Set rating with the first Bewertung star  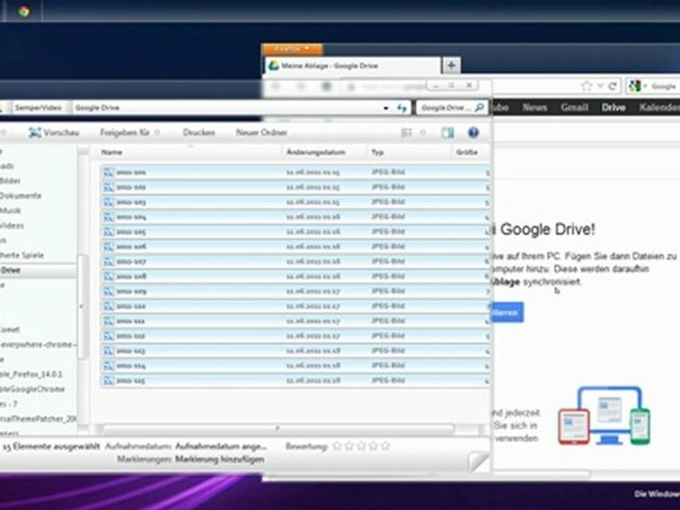coord(336,446)
